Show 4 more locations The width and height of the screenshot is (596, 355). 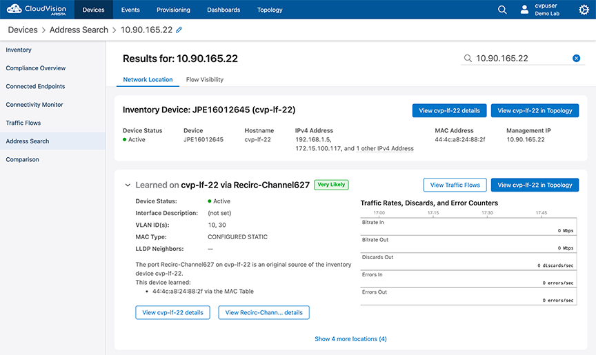(350, 338)
